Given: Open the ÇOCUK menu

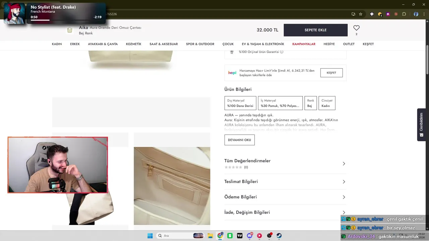Looking at the screenshot, I should [228, 44].
